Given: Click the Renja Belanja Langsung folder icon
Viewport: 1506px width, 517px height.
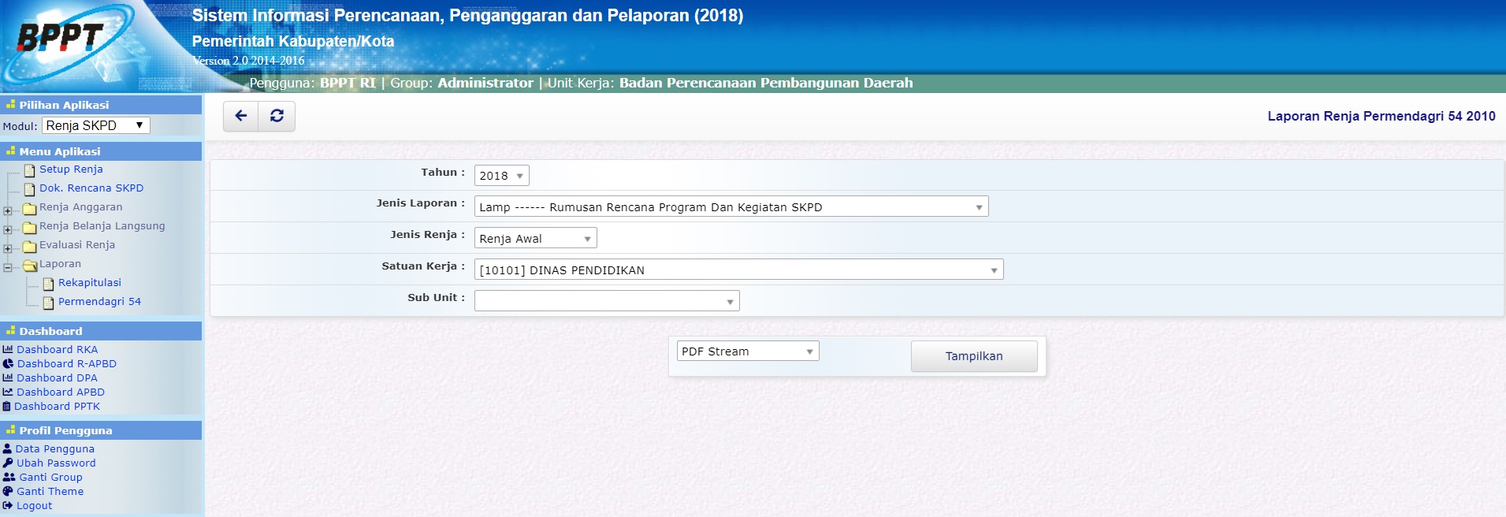Looking at the screenshot, I should (30, 228).
